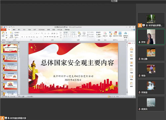The image size is (166, 120).
Task: Open the orange File tab
Action: [3, 30]
